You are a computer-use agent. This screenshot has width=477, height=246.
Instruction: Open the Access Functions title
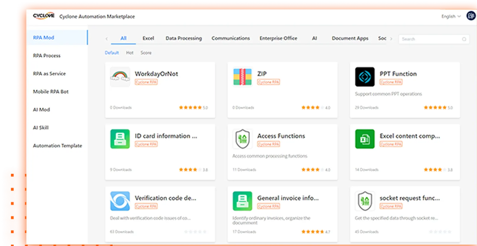tap(281, 136)
